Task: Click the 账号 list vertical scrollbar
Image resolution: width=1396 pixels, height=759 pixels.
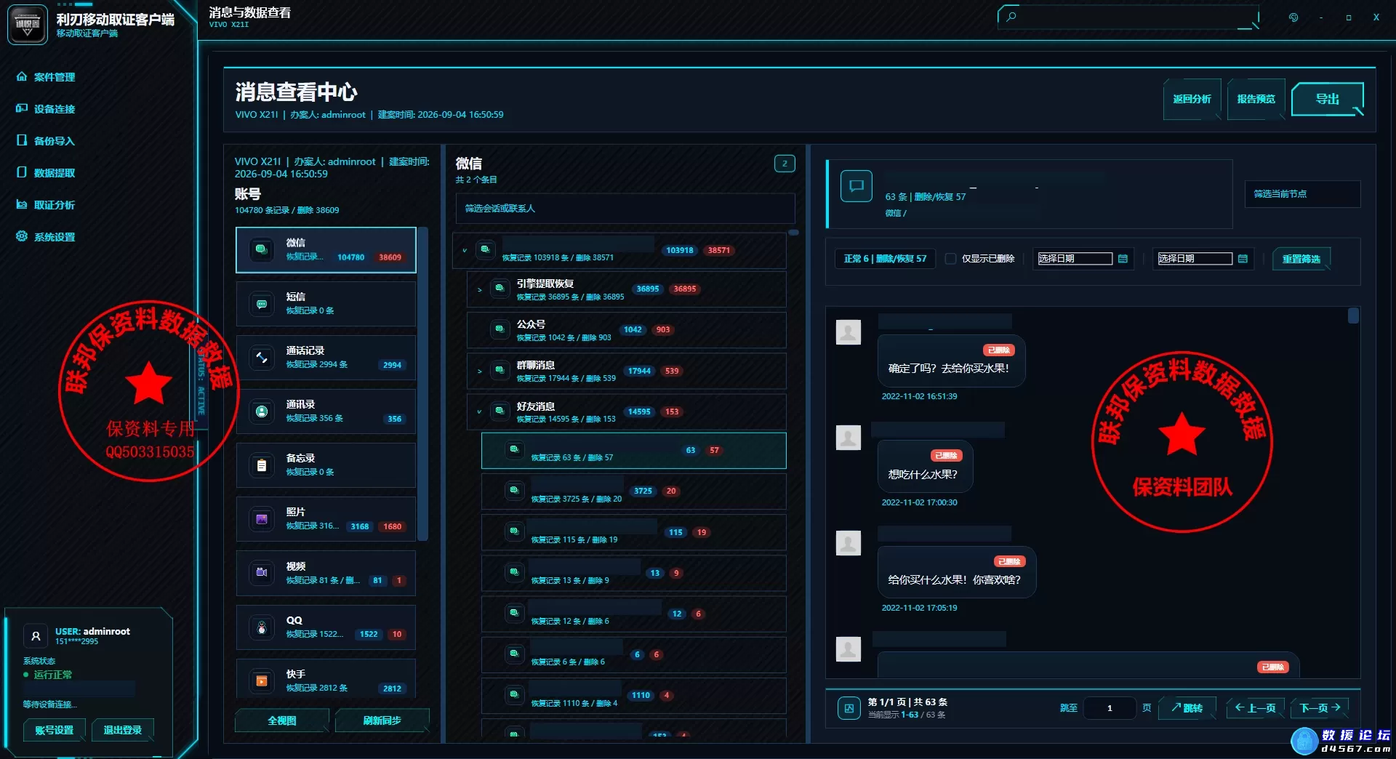Action: (x=423, y=384)
